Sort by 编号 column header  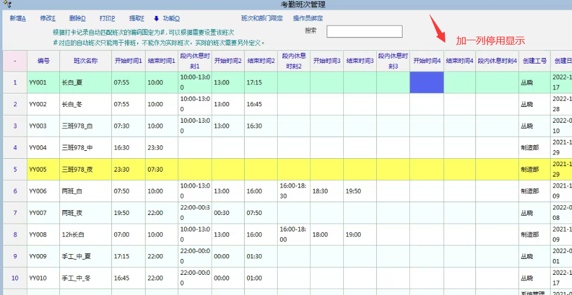43,61
